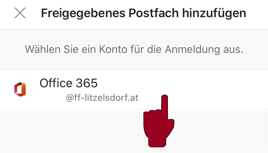Click the Wählen Sie ein Konto instruction text
The image size is (268, 153).
[x=134, y=49]
